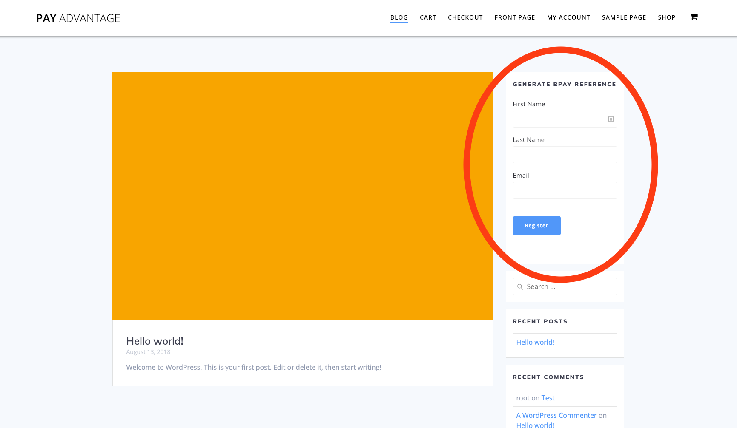The image size is (737, 428).
Task: Click the Pay Advantage site logo
Action: click(x=78, y=18)
